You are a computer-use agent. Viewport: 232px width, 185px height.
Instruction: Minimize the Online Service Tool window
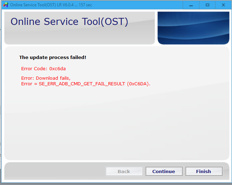[191, 5]
